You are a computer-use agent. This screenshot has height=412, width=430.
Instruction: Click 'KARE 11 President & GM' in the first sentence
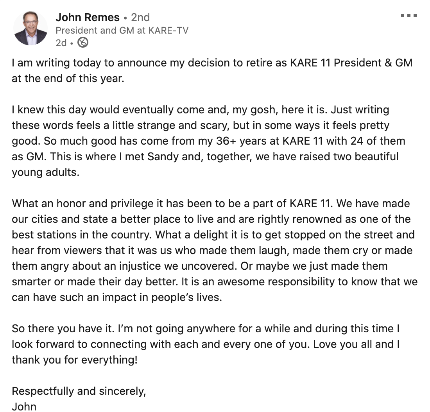point(351,63)
